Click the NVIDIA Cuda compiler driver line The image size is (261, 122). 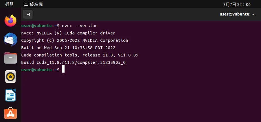pyautogui.click(x=68, y=33)
